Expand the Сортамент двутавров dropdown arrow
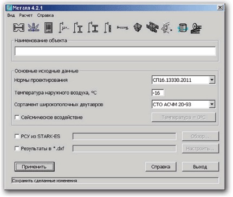Image resolution: width=233 pixels, height=197 pixels. click(212, 104)
